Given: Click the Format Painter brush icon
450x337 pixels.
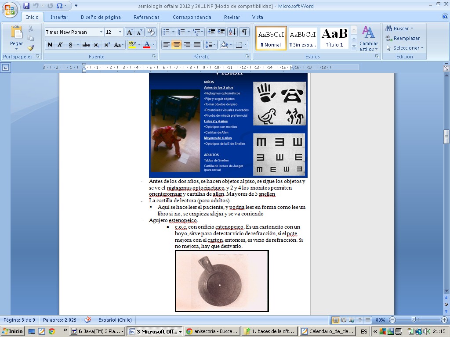Looking at the screenshot, I should tap(31, 48).
